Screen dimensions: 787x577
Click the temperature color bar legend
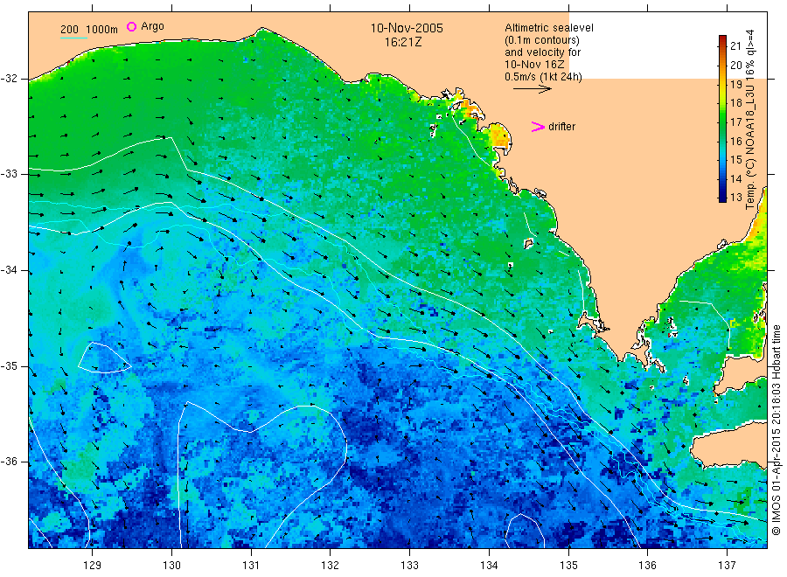(x=722, y=119)
